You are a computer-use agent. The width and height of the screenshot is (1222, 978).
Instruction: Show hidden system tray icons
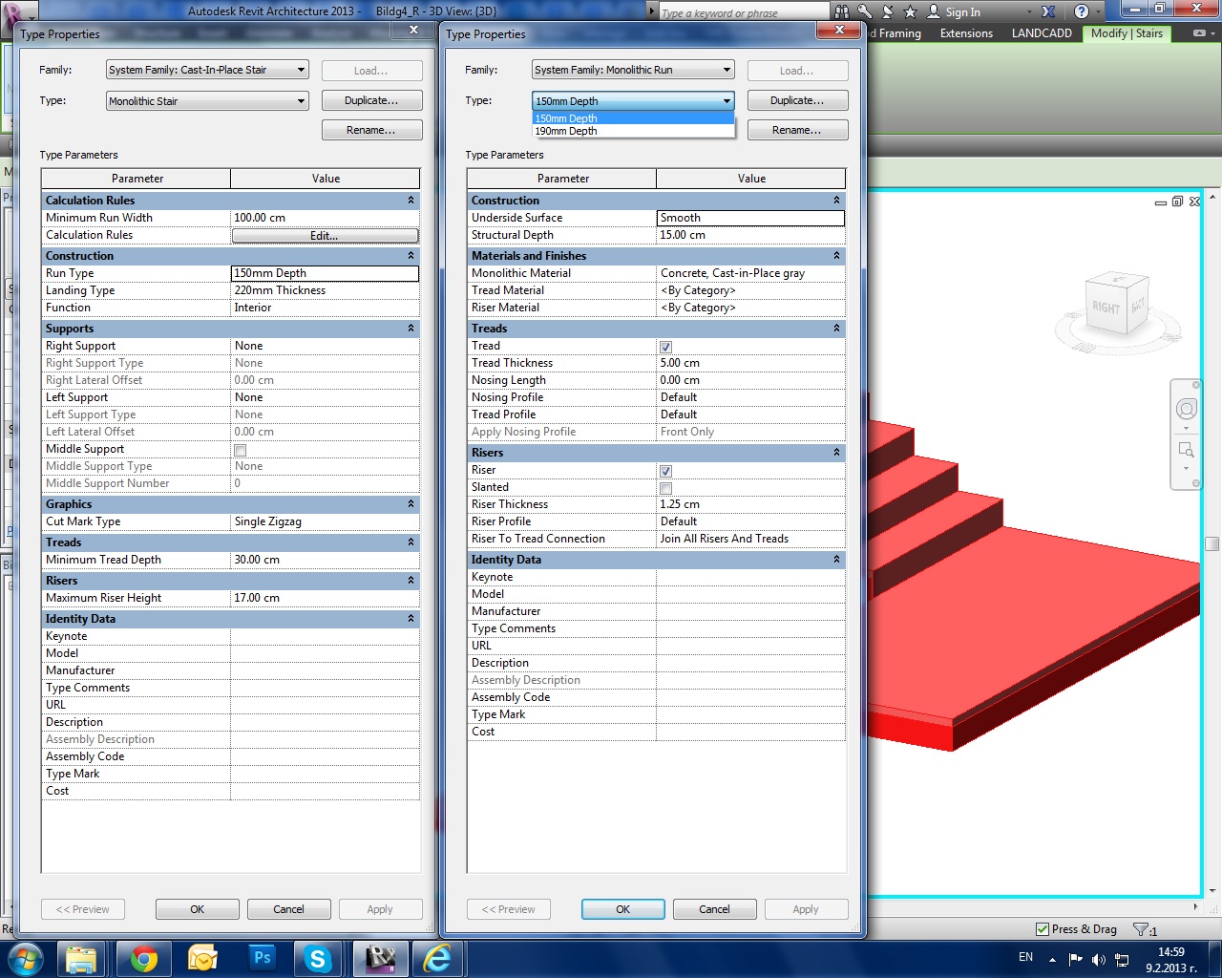1052,959
